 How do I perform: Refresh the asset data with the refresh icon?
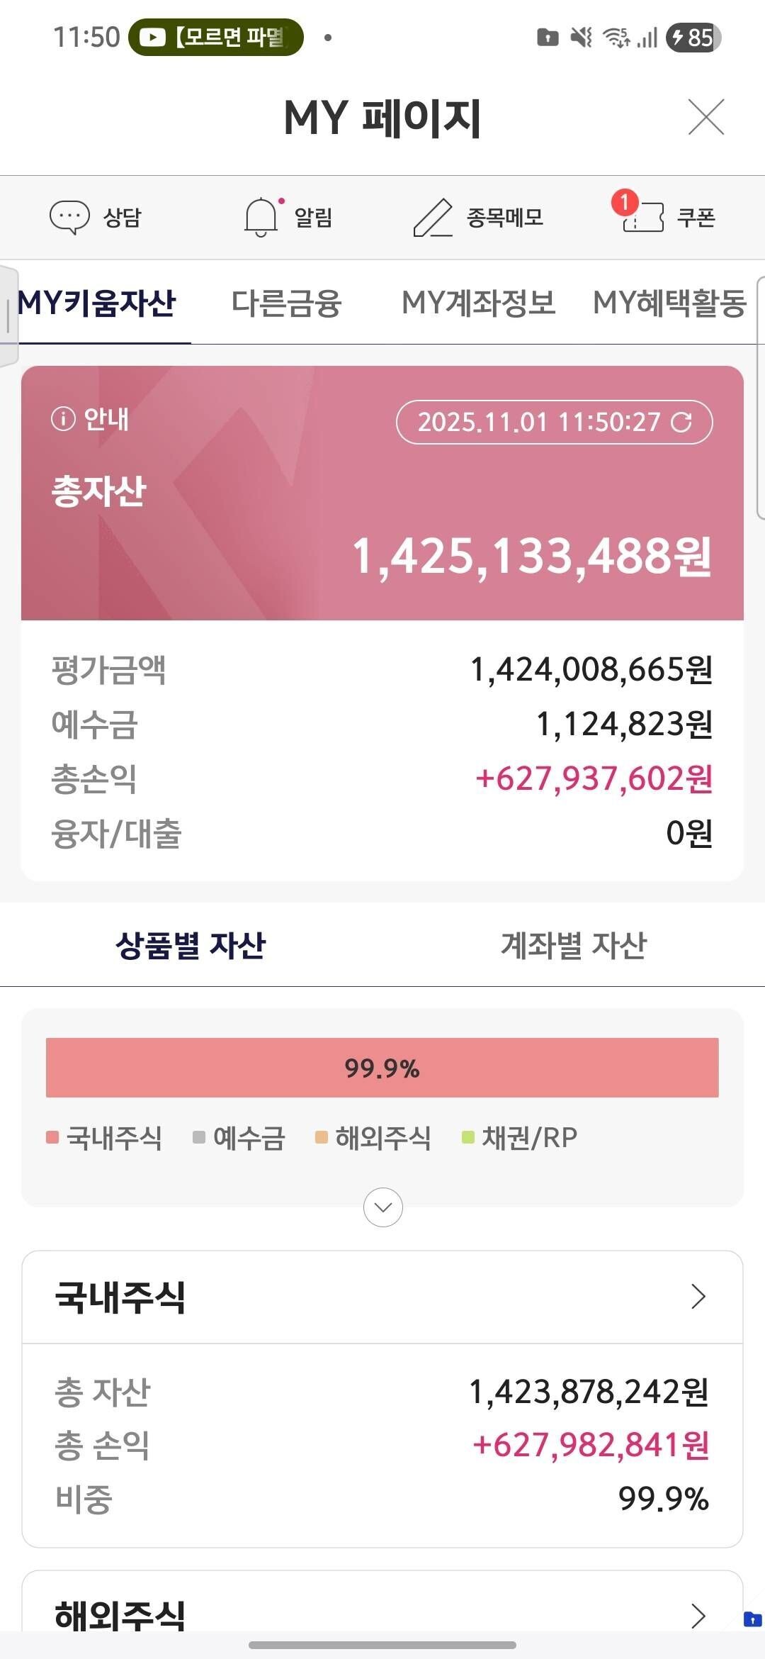(x=681, y=423)
